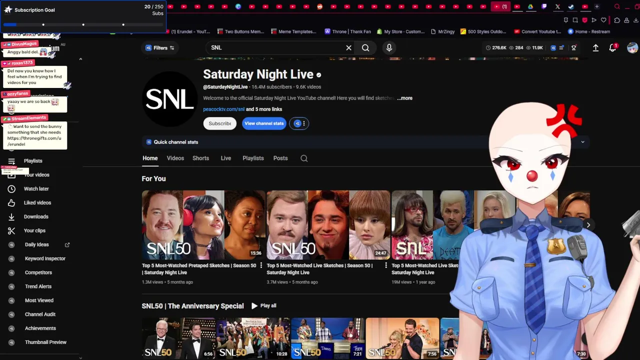The height and width of the screenshot is (360, 640).
Task: Open the peacocktv.com/snl link
Action: tap(223, 109)
